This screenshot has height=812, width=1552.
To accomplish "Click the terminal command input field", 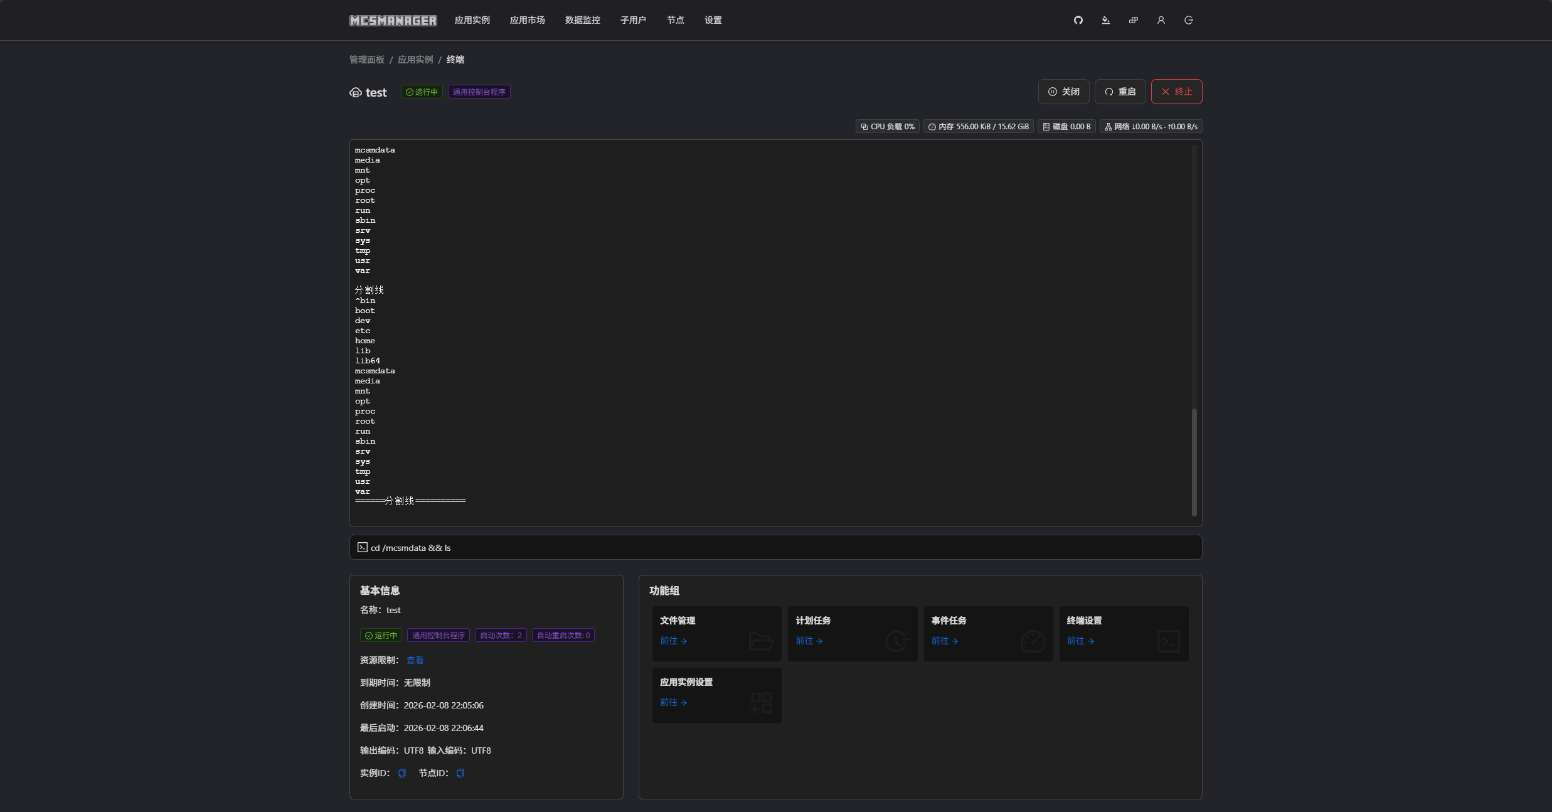I will click(775, 548).
